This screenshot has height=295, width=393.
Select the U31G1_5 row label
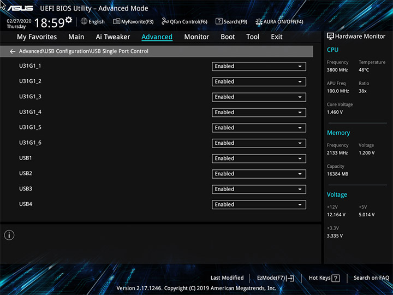[x=30, y=127]
